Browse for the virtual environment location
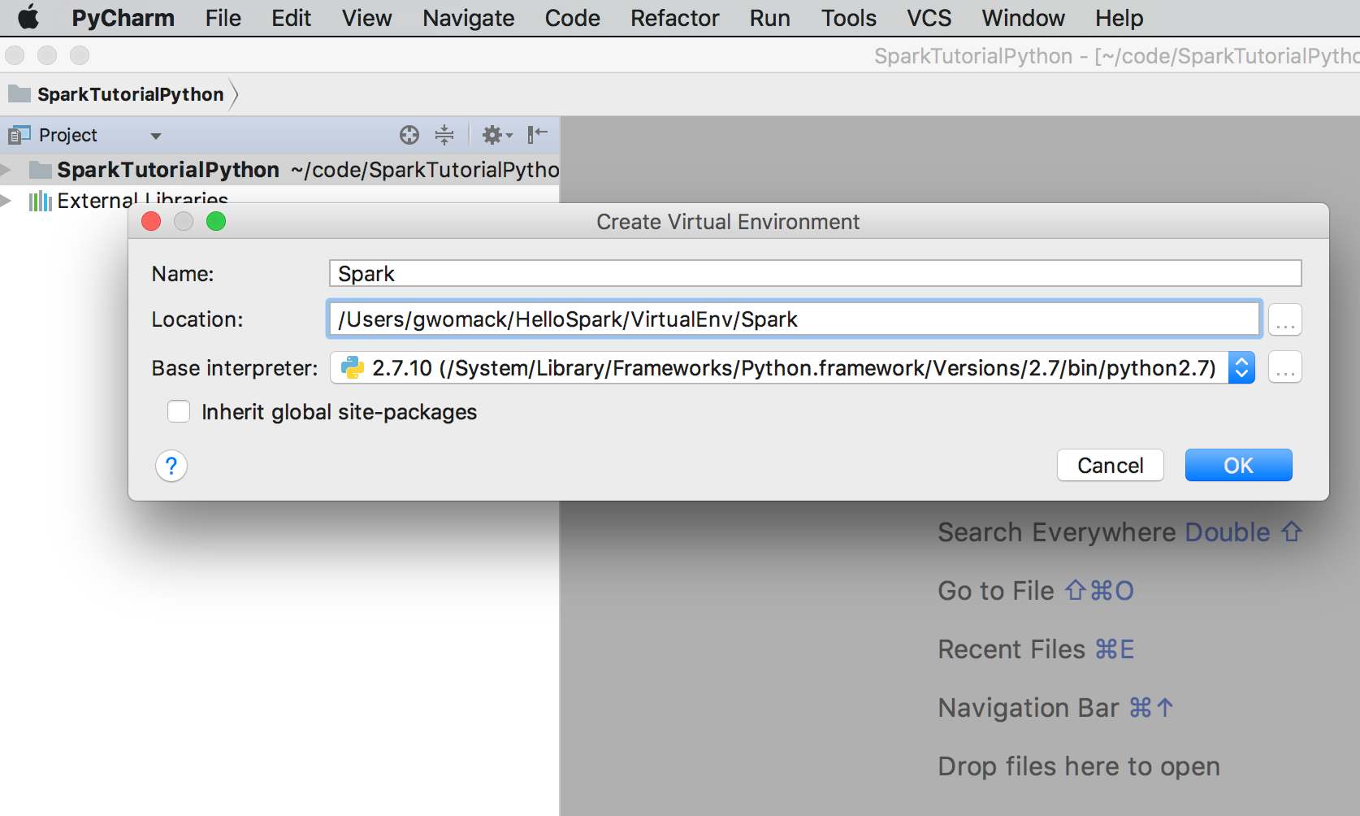This screenshot has height=816, width=1360. click(x=1285, y=320)
